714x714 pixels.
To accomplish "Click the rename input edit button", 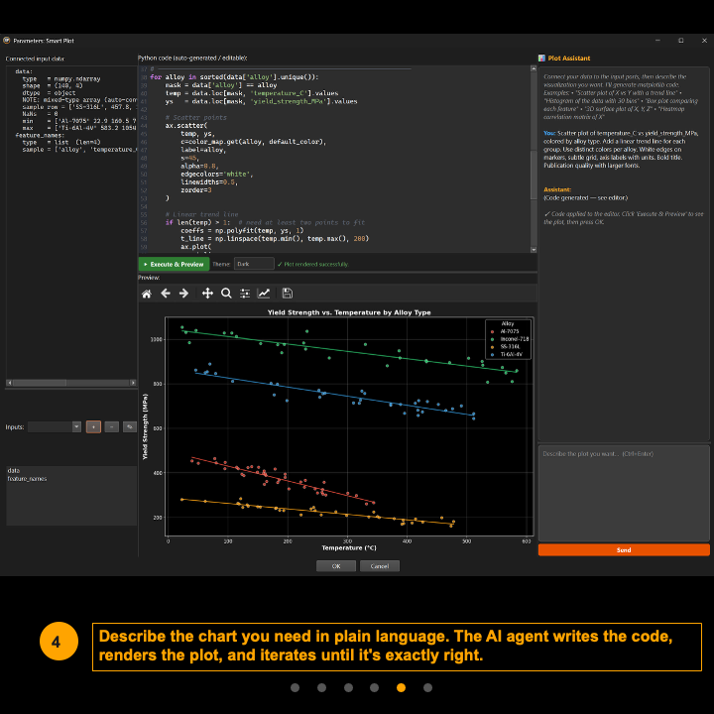I will tap(129, 426).
